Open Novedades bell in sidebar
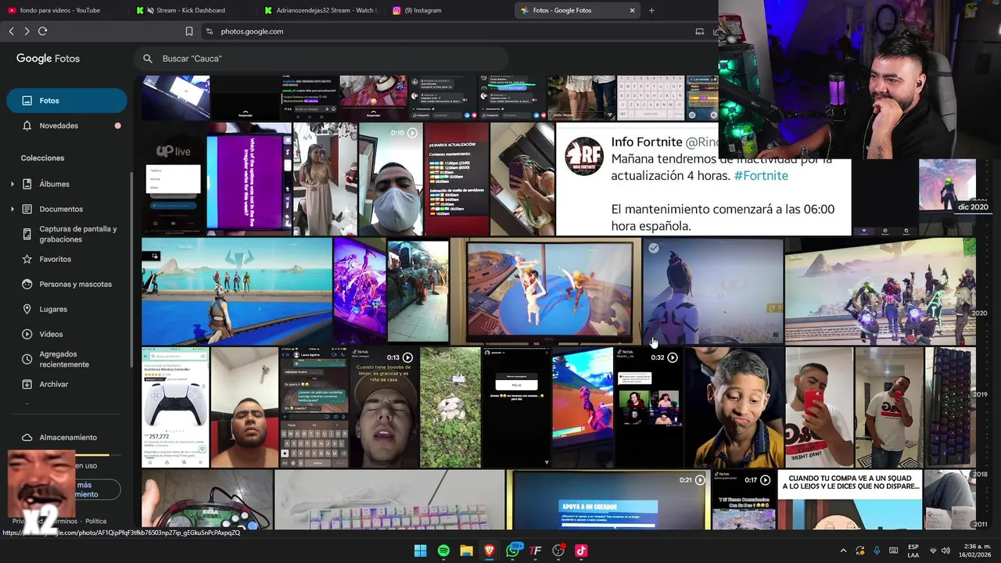 66,126
